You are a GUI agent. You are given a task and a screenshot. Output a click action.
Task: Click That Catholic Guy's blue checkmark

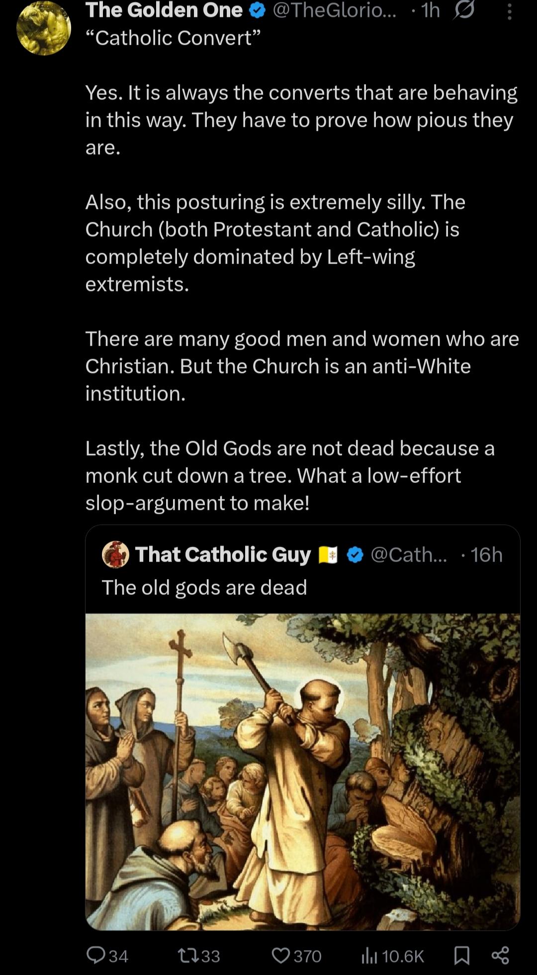[355, 555]
